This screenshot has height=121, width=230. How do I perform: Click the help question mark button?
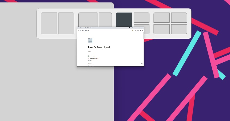[x=141, y=63]
